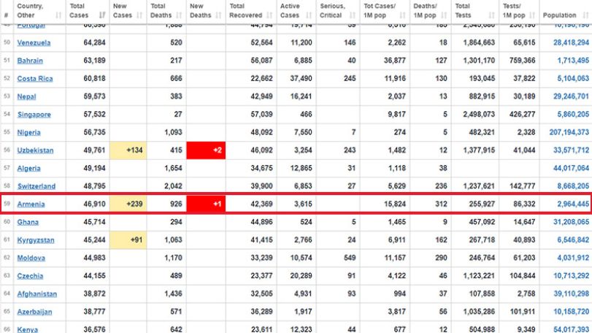Image resolution: width=592 pixels, height=333 pixels.
Task: Click Algeria population 44,017,064 link
Action: pos(571,168)
